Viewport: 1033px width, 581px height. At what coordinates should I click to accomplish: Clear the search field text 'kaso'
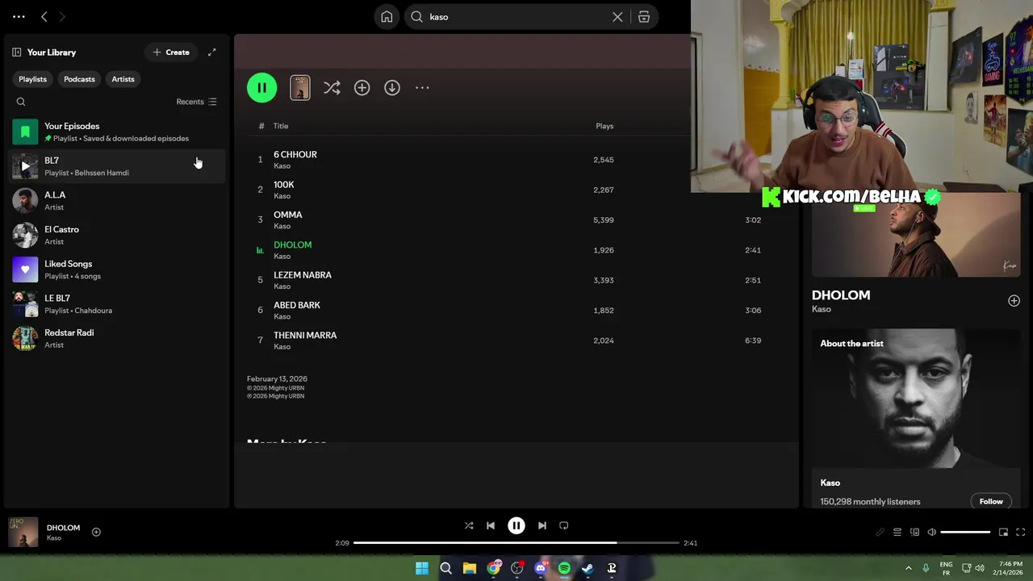tap(617, 17)
